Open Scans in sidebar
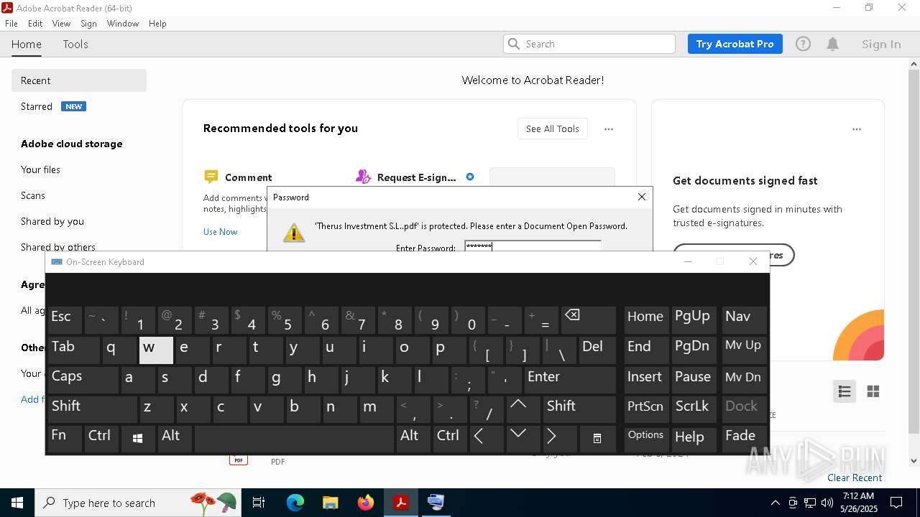The width and height of the screenshot is (920, 517). tap(32, 195)
